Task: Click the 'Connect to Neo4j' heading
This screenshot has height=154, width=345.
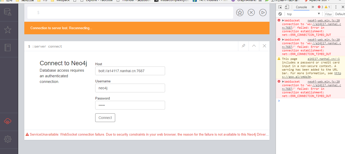Action: tap(63, 63)
